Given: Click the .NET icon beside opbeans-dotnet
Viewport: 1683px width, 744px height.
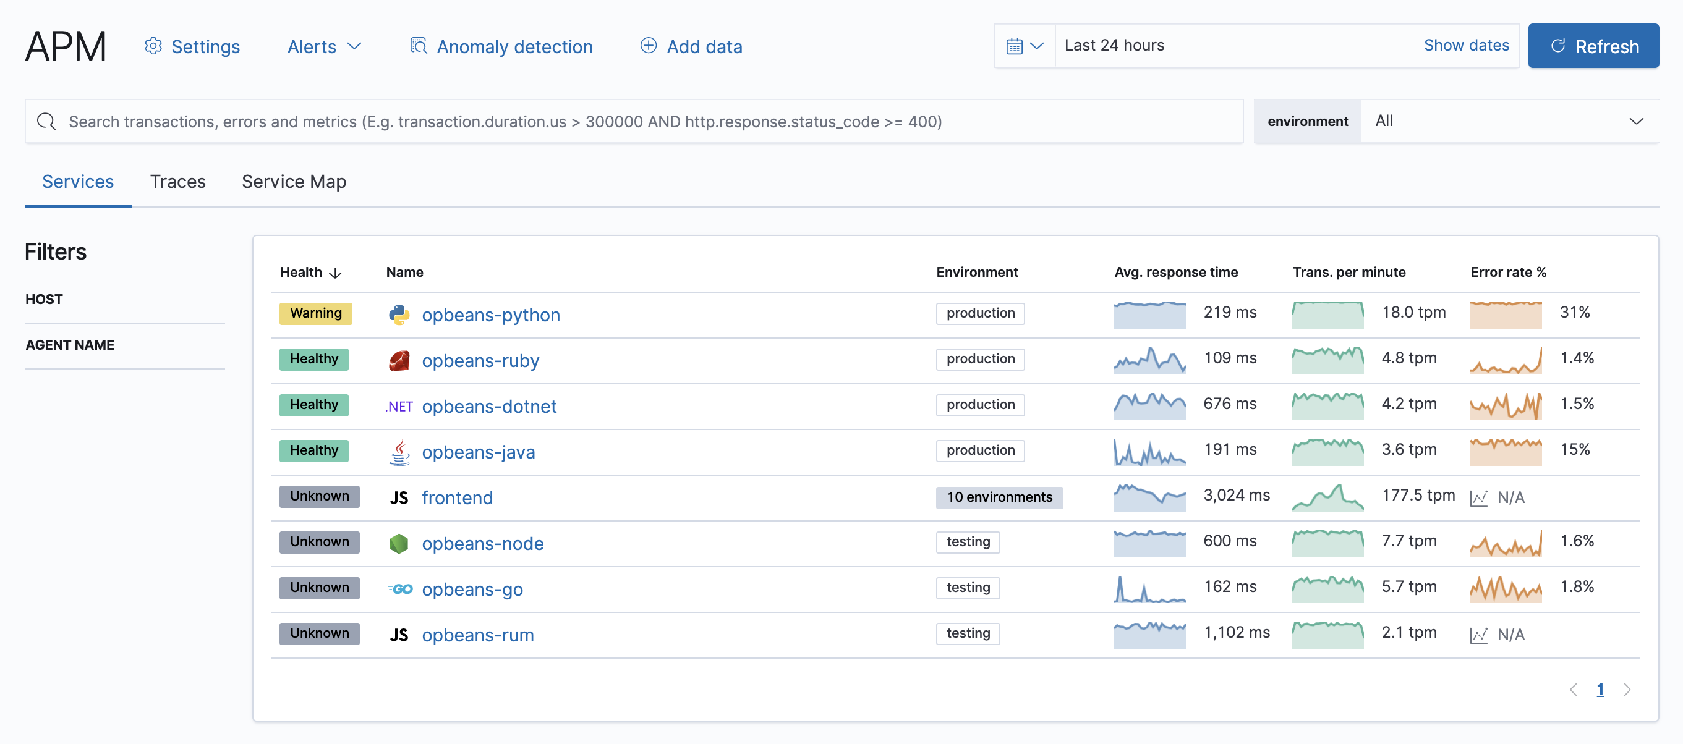Looking at the screenshot, I should 399,406.
